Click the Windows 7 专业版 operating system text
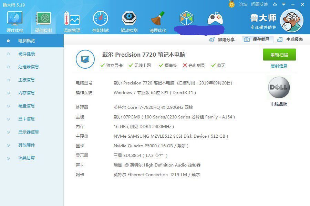Image resolution: width=310 pixels, height=206 pixels. 155,93
